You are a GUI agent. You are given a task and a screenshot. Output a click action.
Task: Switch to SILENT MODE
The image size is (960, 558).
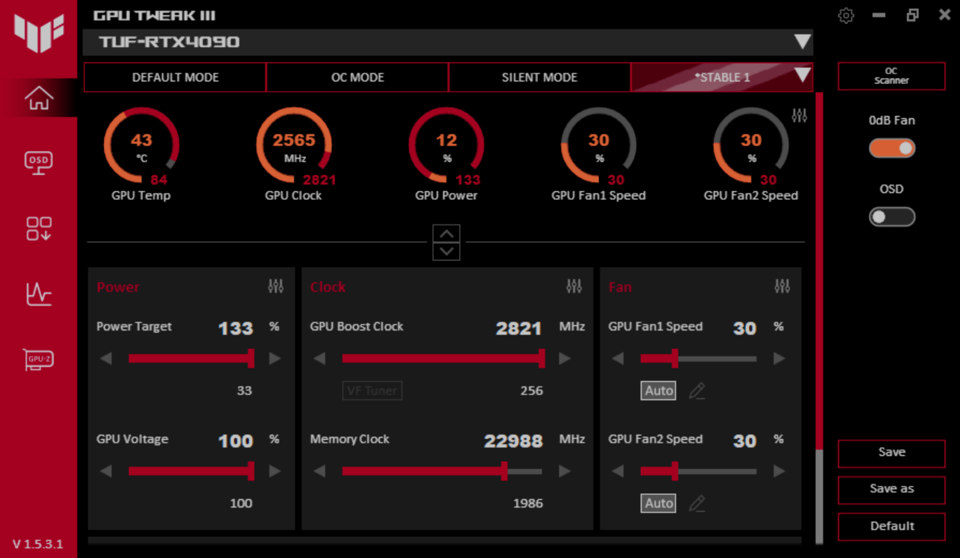click(539, 77)
